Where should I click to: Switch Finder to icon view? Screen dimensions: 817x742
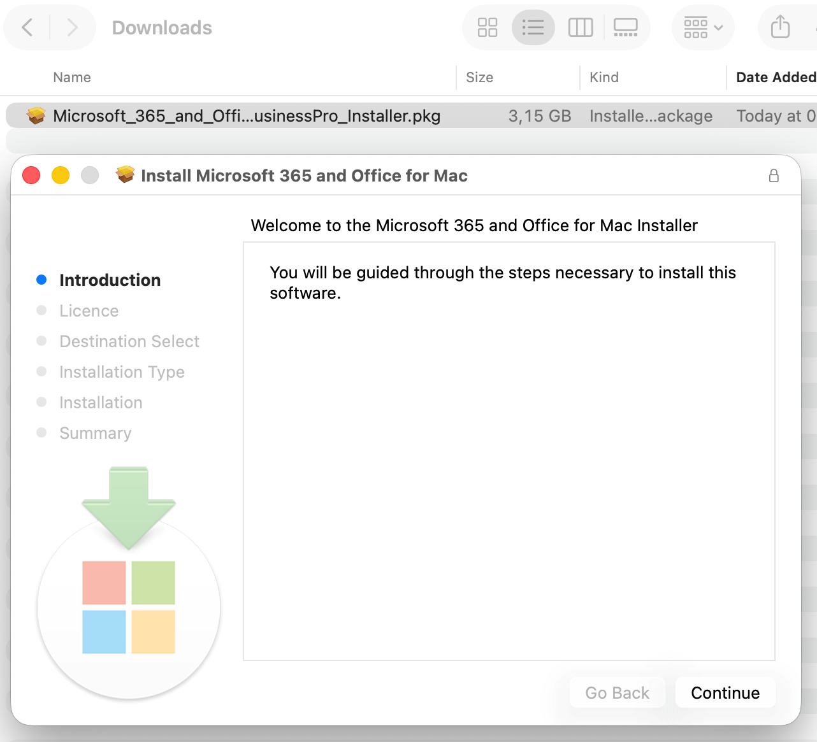(x=488, y=27)
